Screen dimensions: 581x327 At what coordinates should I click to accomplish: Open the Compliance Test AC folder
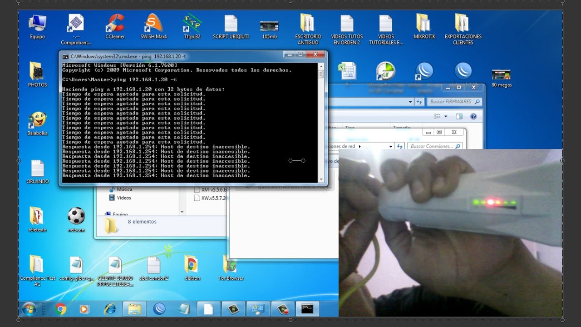pos(37,271)
